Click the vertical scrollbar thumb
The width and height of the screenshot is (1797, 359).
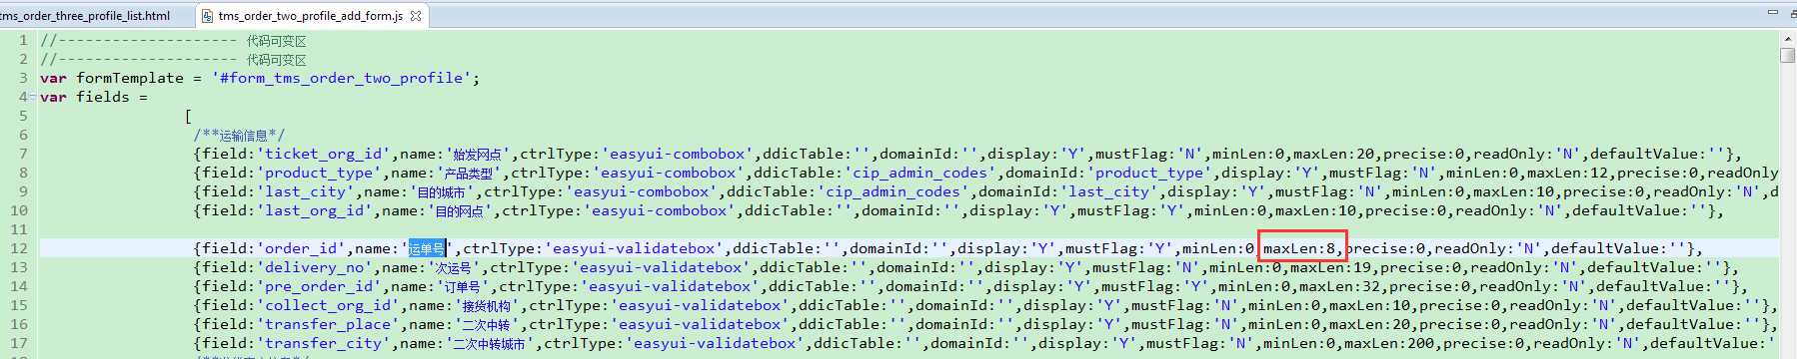[x=1787, y=55]
